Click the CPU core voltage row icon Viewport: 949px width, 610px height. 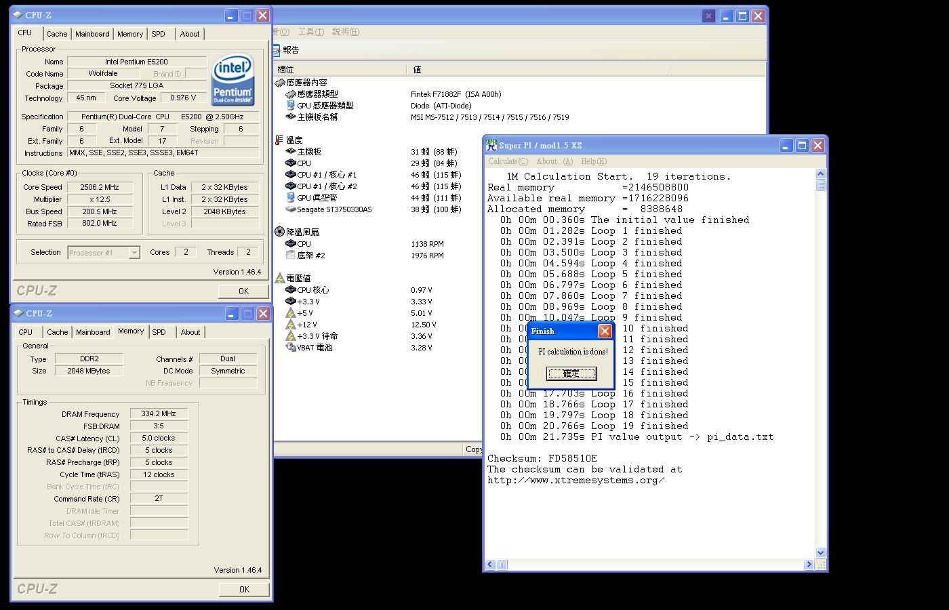[291, 289]
